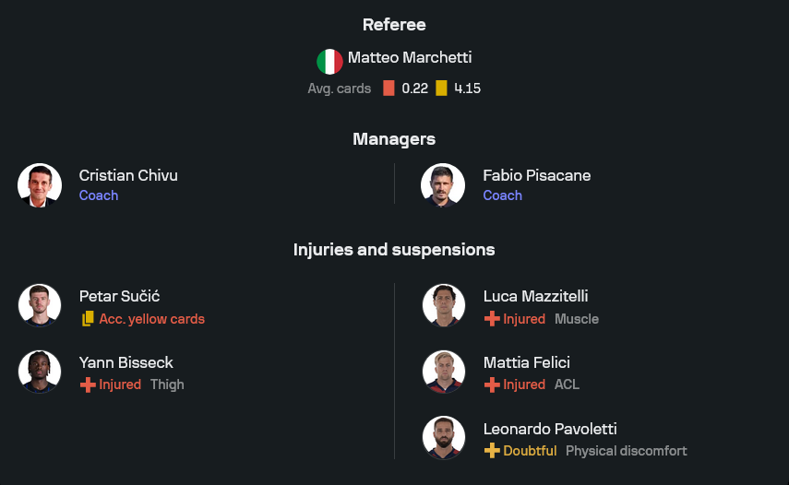Click Yann Bisseck's red injury cross icon
The image size is (789, 485).
click(x=88, y=384)
